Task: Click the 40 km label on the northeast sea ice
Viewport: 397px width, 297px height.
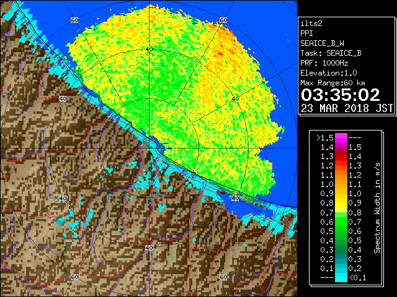Action: [x=236, y=99]
